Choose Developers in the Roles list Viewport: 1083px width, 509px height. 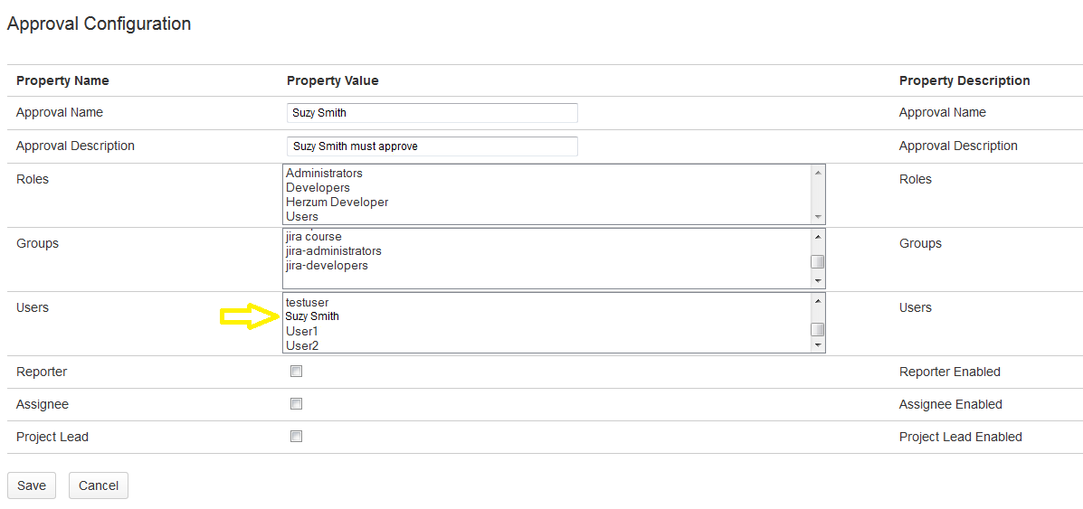pyautogui.click(x=318, y=187)
